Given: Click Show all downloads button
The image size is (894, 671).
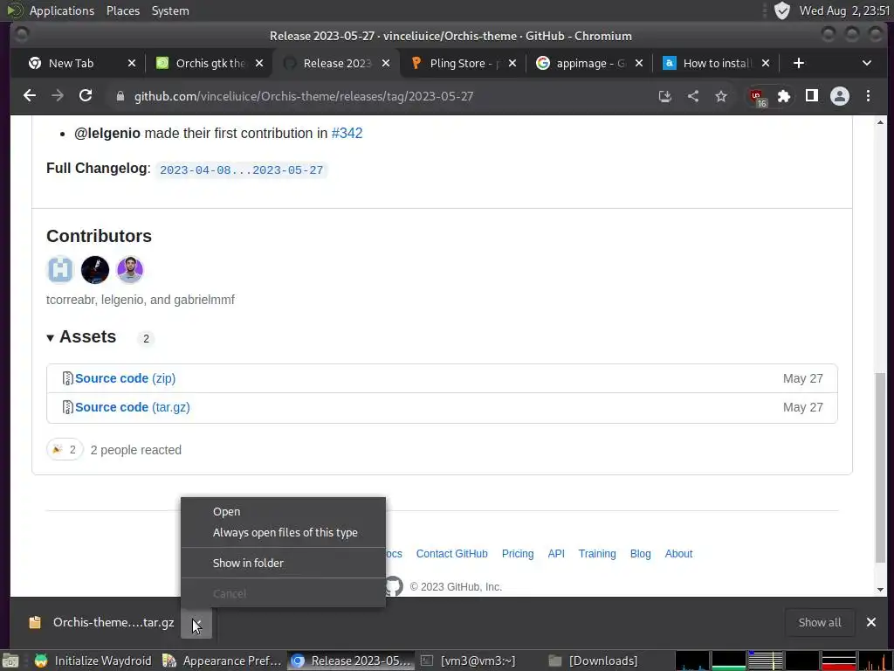Looking at the screenshot, I should pyautogui.click(x=819, y=622).
